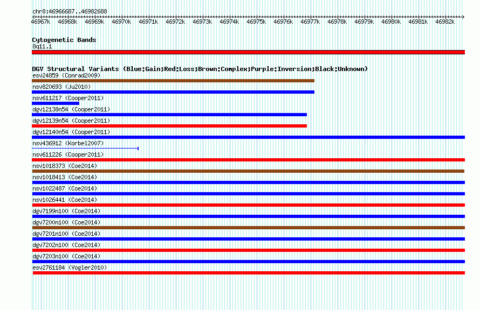Click nsv1018413 (Coe2014) label
The height and width of the screenshot is (310, 480).
point(65,177)
